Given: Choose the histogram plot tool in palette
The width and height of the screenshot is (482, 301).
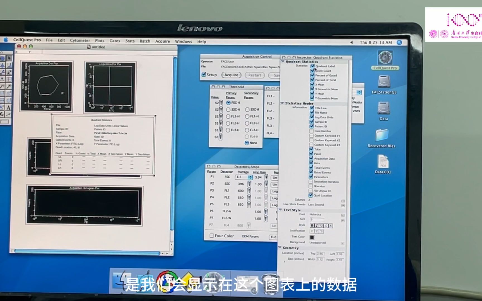Looking at the screenshot, I should 9,65.
